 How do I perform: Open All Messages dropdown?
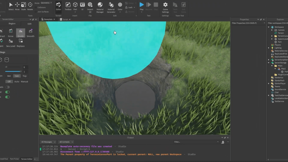click(x=48, y=142)
